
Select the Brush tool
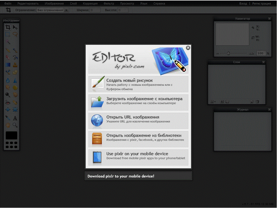pyautogui.click(x=15, y=50)
